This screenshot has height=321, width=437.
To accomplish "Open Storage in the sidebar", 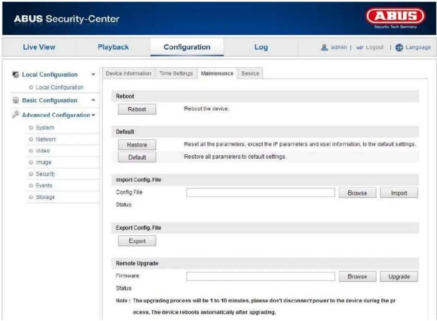I will 45,197.
